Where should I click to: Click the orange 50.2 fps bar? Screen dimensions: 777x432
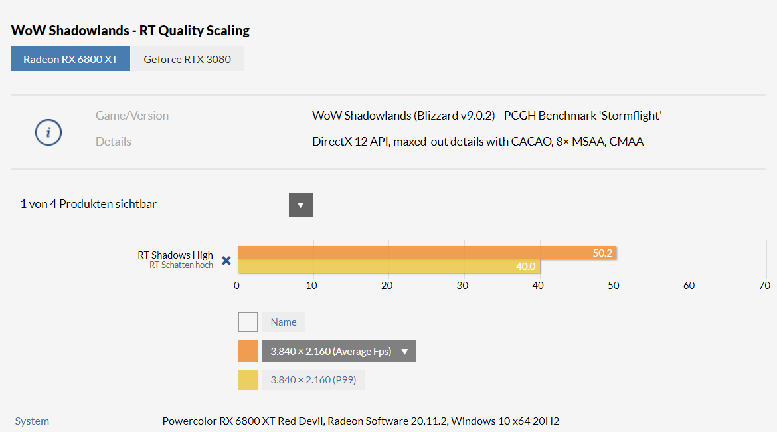[x=427, y=253]
